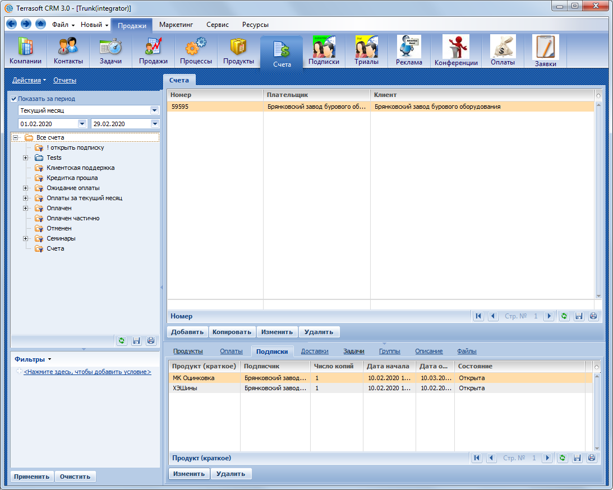Open the Реклама section
613x490 pixels.
409,51
